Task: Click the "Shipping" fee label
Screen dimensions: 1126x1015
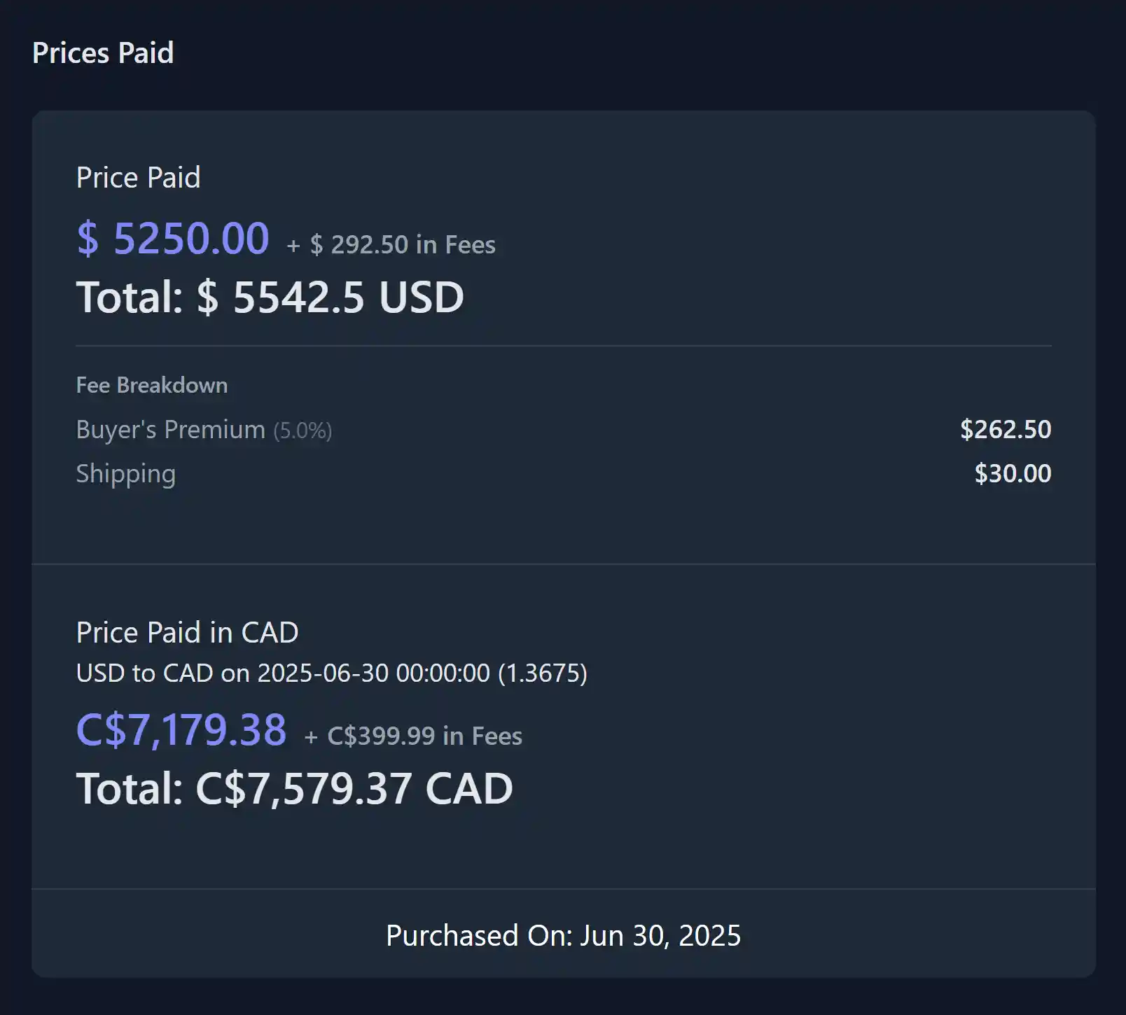Action: point(125,474)
